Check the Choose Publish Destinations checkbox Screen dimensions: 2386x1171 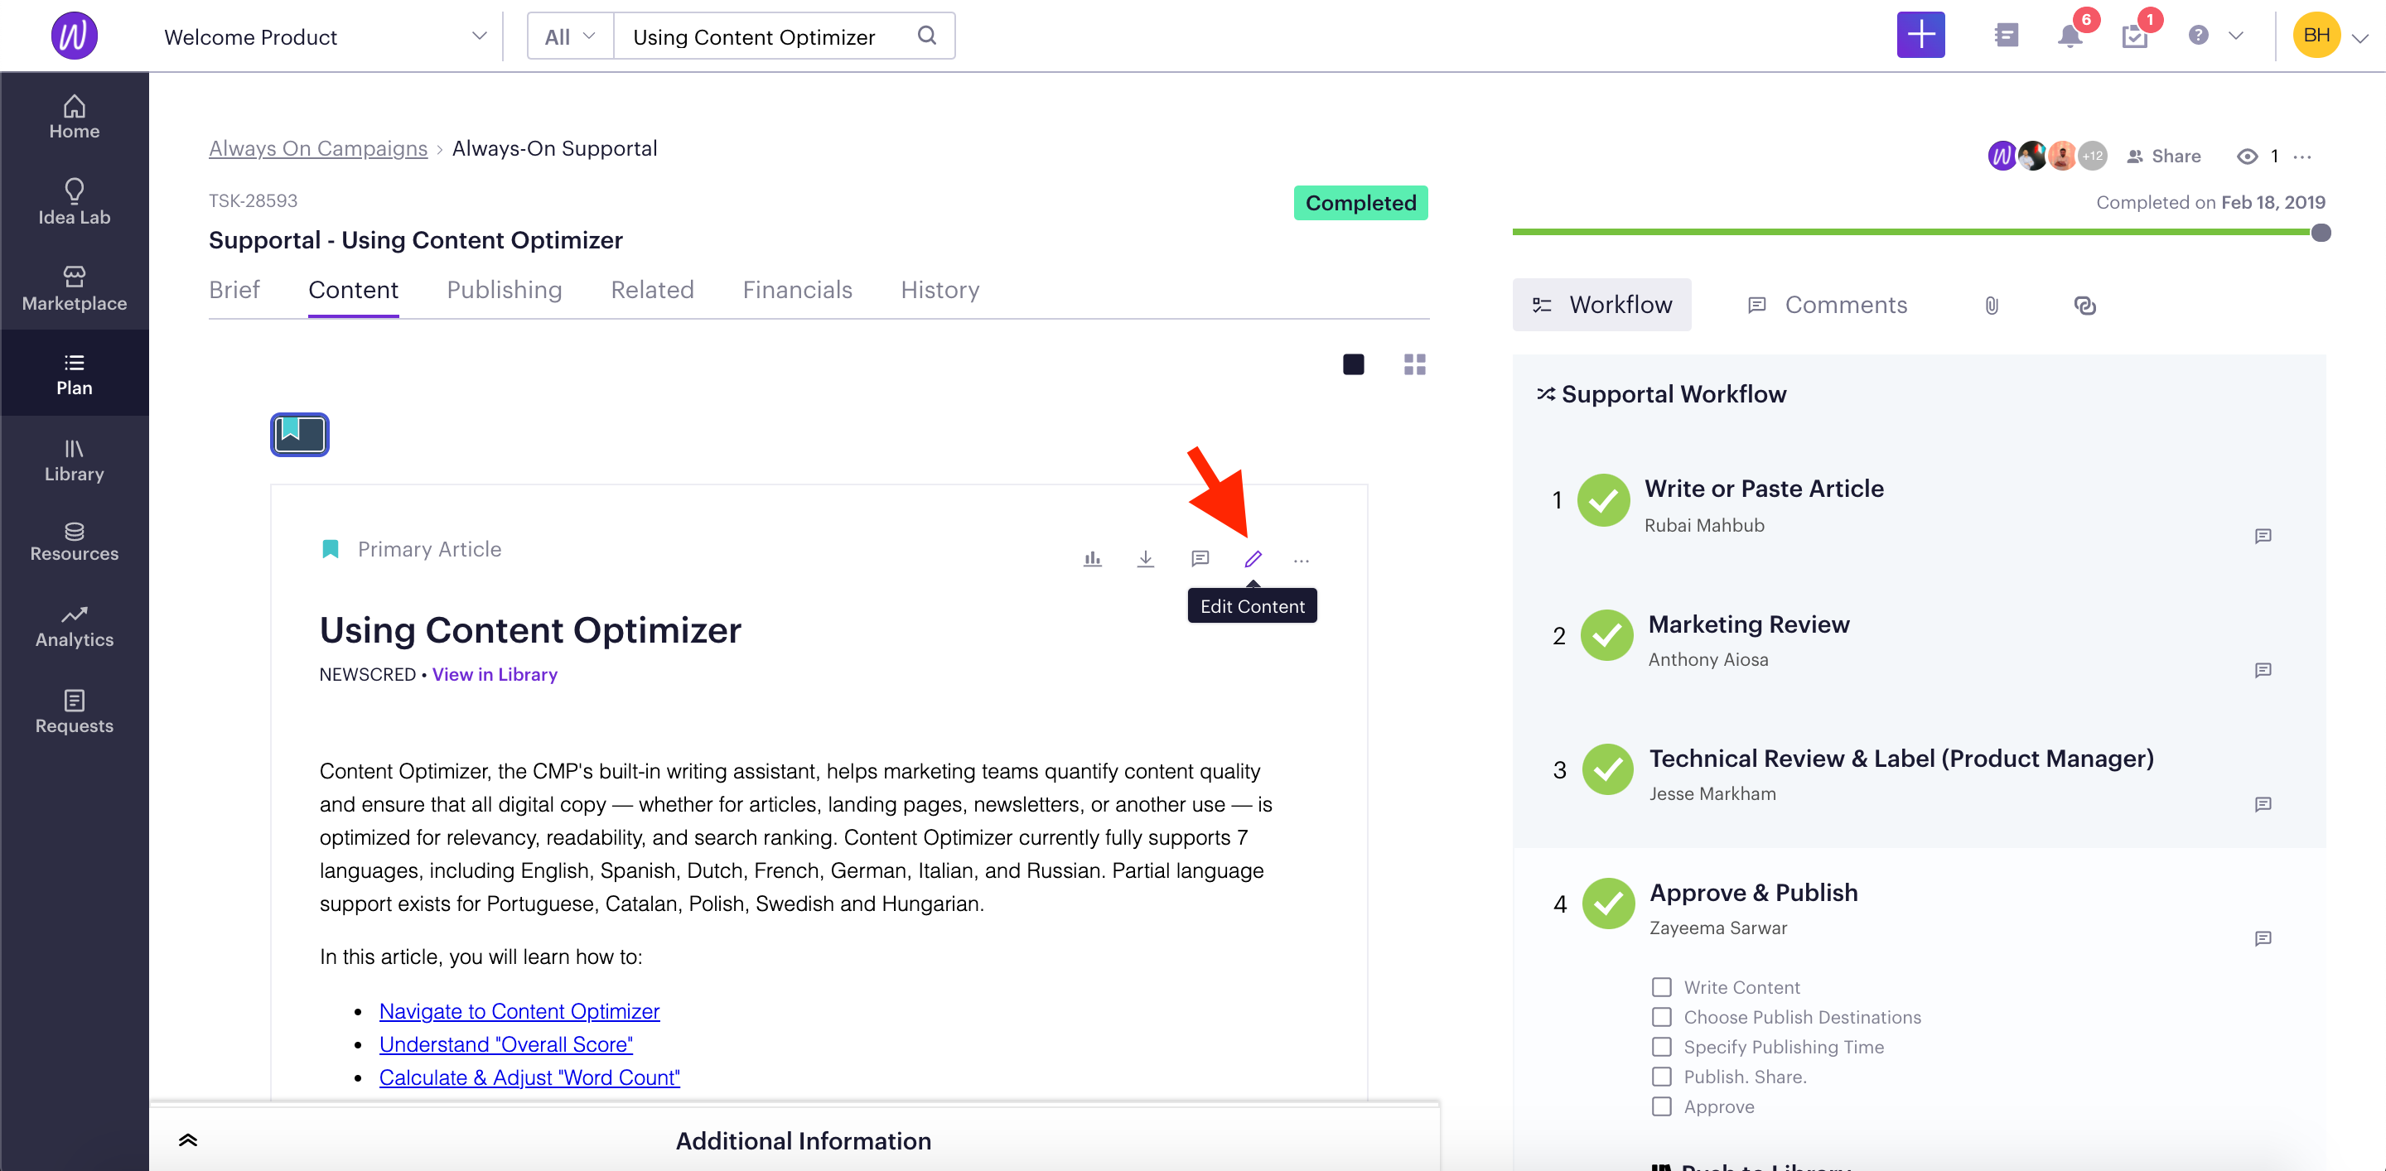click(x=1662, y=1016)
